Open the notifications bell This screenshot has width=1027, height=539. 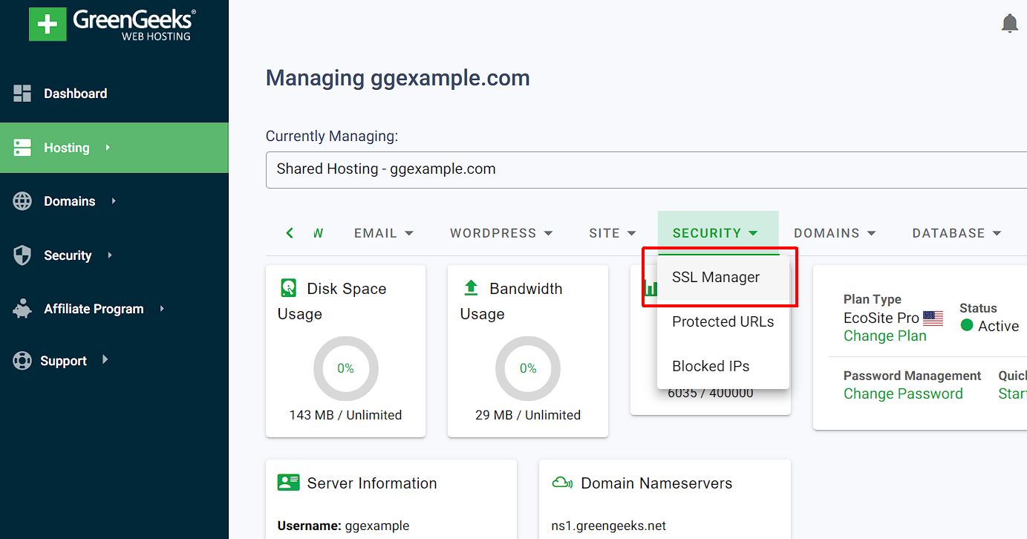click(1009, 24)
